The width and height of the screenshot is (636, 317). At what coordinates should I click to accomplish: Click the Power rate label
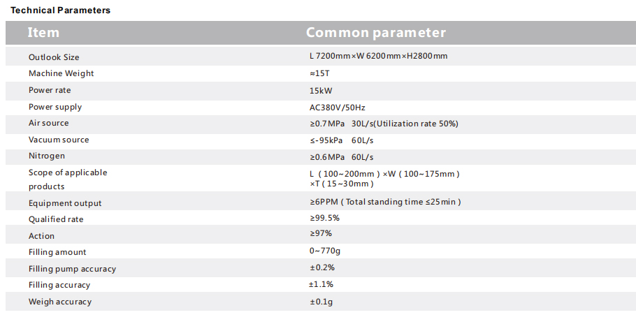point(50,90)
